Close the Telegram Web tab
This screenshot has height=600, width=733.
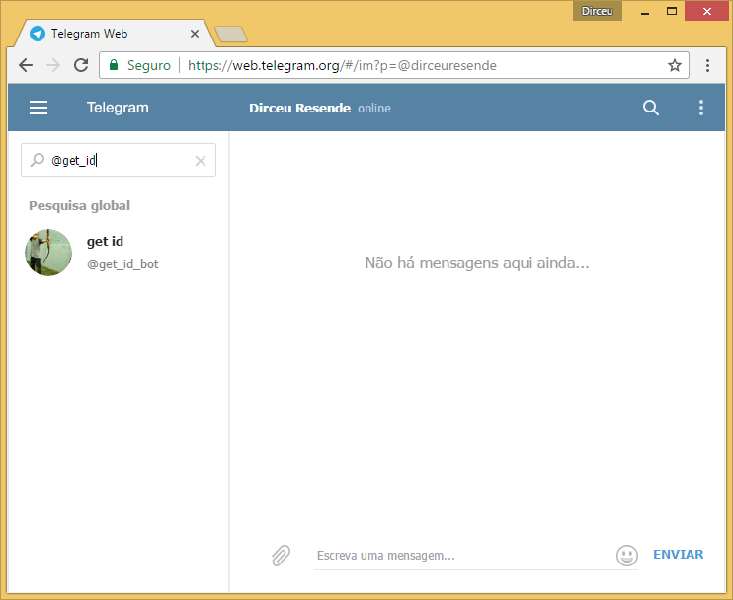pyautogui.click(x=195, y=34)
